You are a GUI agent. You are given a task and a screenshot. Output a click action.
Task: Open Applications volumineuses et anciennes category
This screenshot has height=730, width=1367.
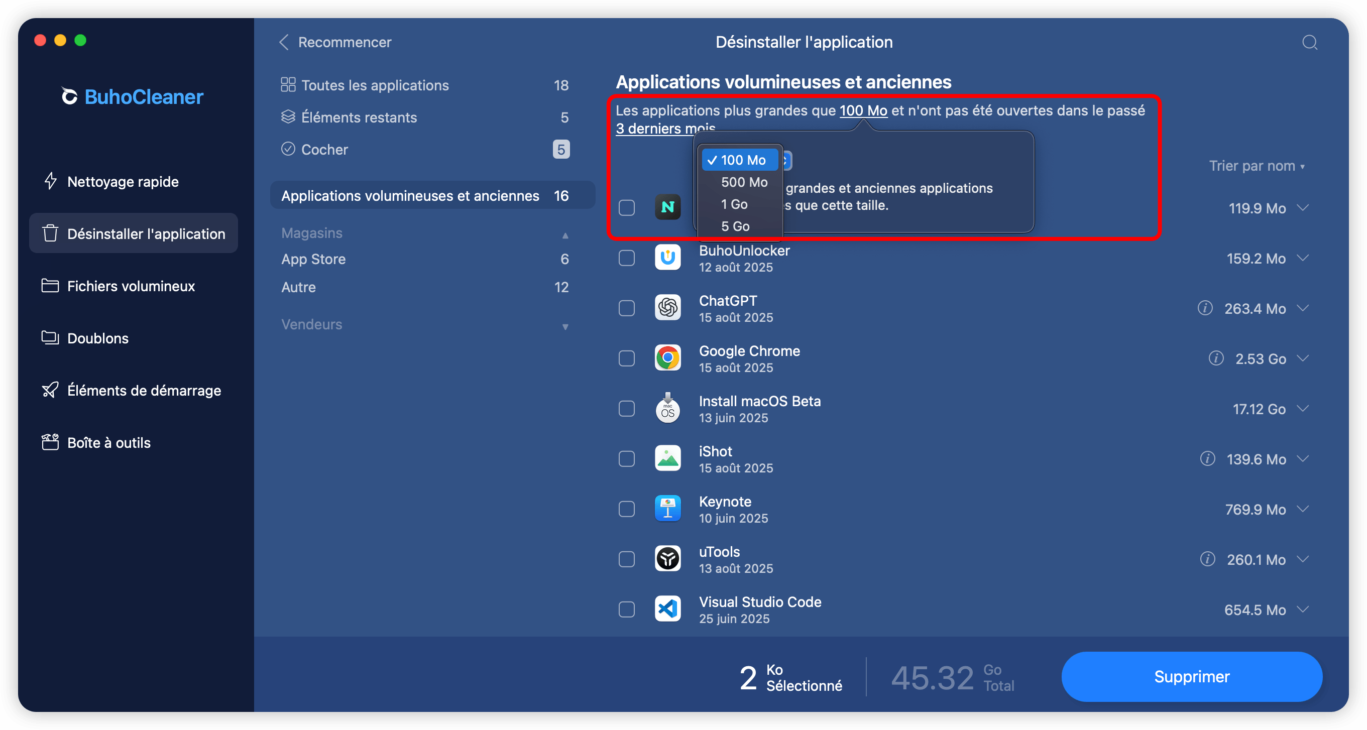point(432,195)
